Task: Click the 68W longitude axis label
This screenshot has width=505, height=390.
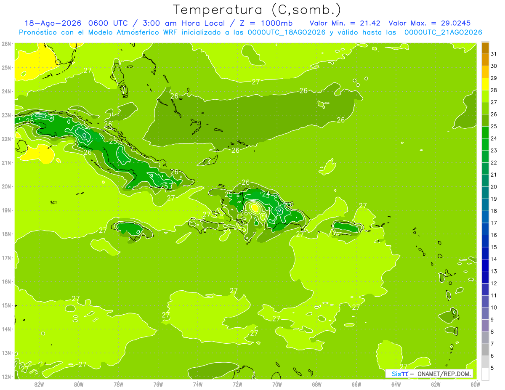Action: pos(317,384)
